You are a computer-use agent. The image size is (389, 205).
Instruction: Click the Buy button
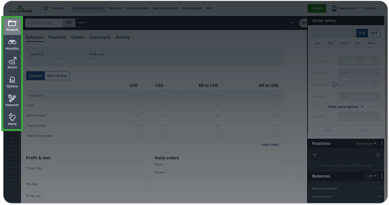[x=328, y=130]
